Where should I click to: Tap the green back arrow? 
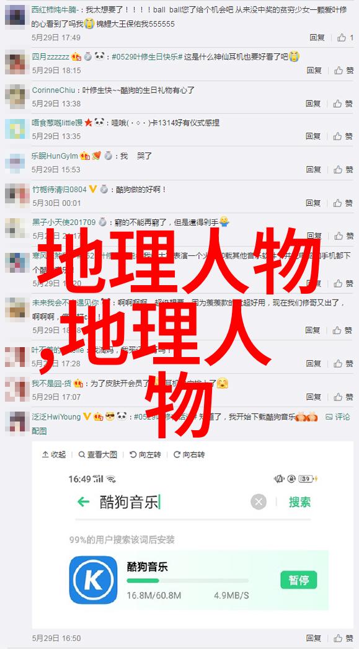[x=83, y=502]
